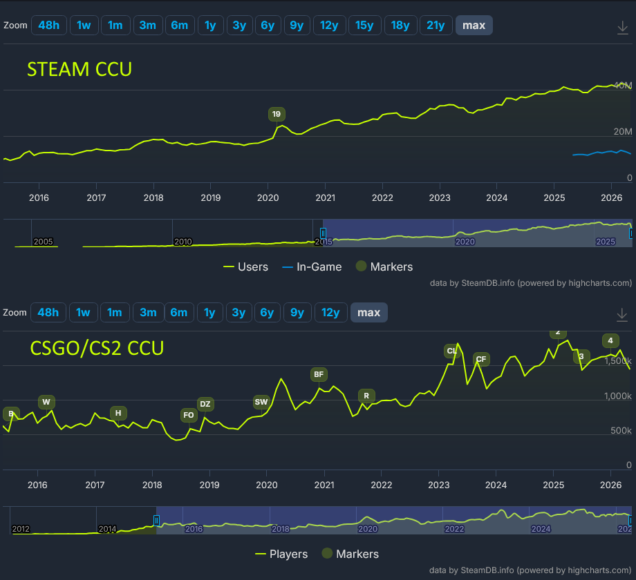The image size is (636, 580).
Task: Select 15y zoom on Steam CCU chart
Action: point(364,26)
